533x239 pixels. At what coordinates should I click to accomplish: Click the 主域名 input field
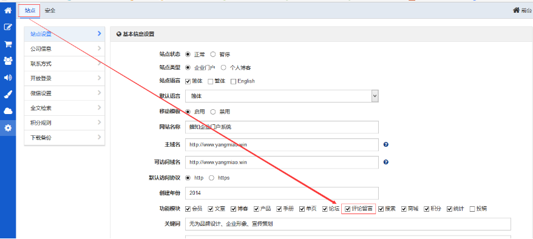282,144
